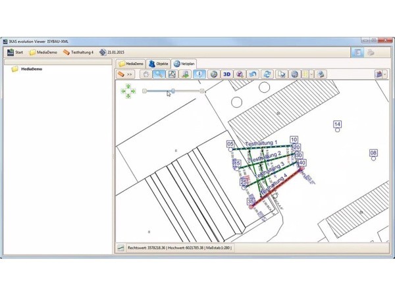Click the green pan arrows control
This screenshot has height=296, width=395.
pyautogui.click(x=126, y=91)
